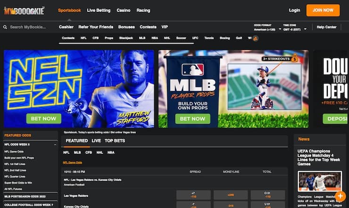Image resolution: width=349 pixels, height=208 pixels.
Task: Open the Time Zone dropdown
Action: point(295,27)
